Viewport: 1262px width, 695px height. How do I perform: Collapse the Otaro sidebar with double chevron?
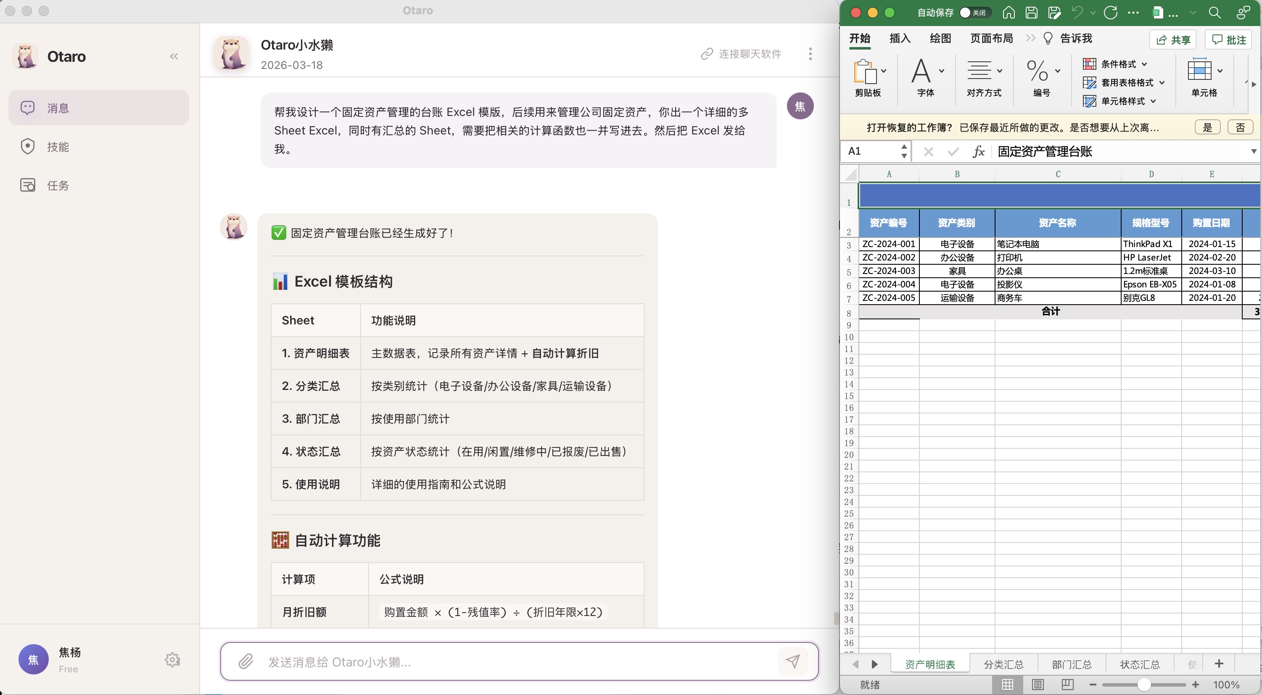[174, 56]
